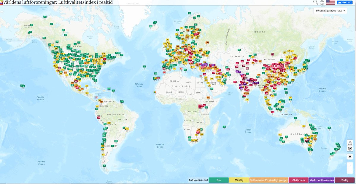
Task: Select the green 9 marker in northern Alaska
Action: tap(45, 17)
